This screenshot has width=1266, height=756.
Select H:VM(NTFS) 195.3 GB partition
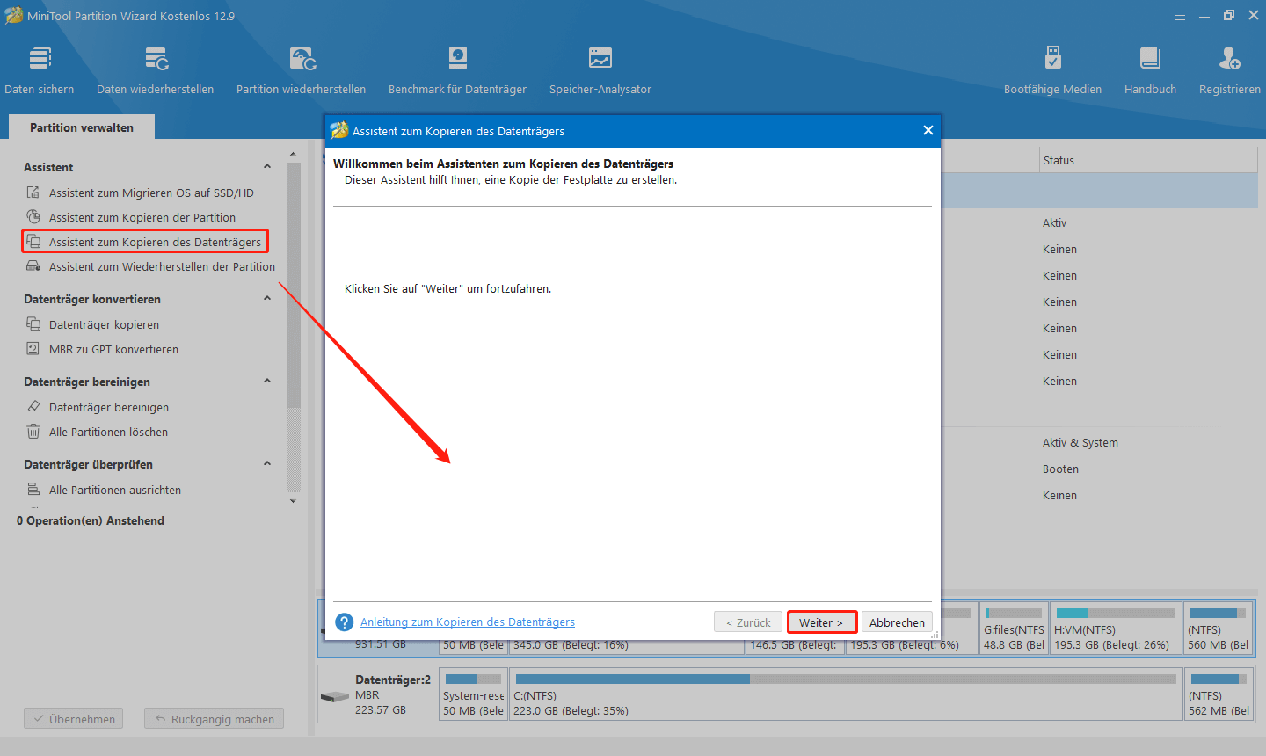click(1116, 628)
